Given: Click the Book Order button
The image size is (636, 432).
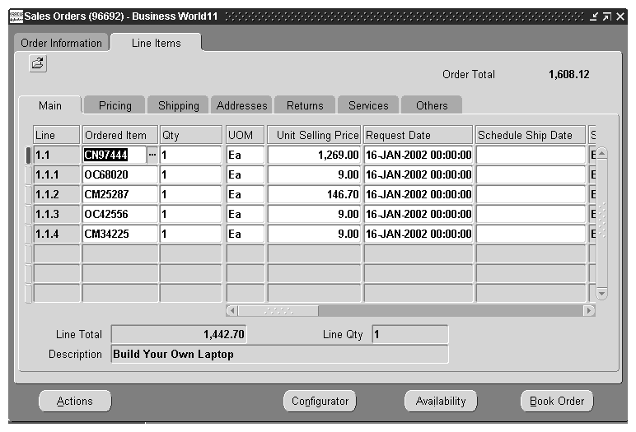Looking at the screenshot, I should [557, 402].
